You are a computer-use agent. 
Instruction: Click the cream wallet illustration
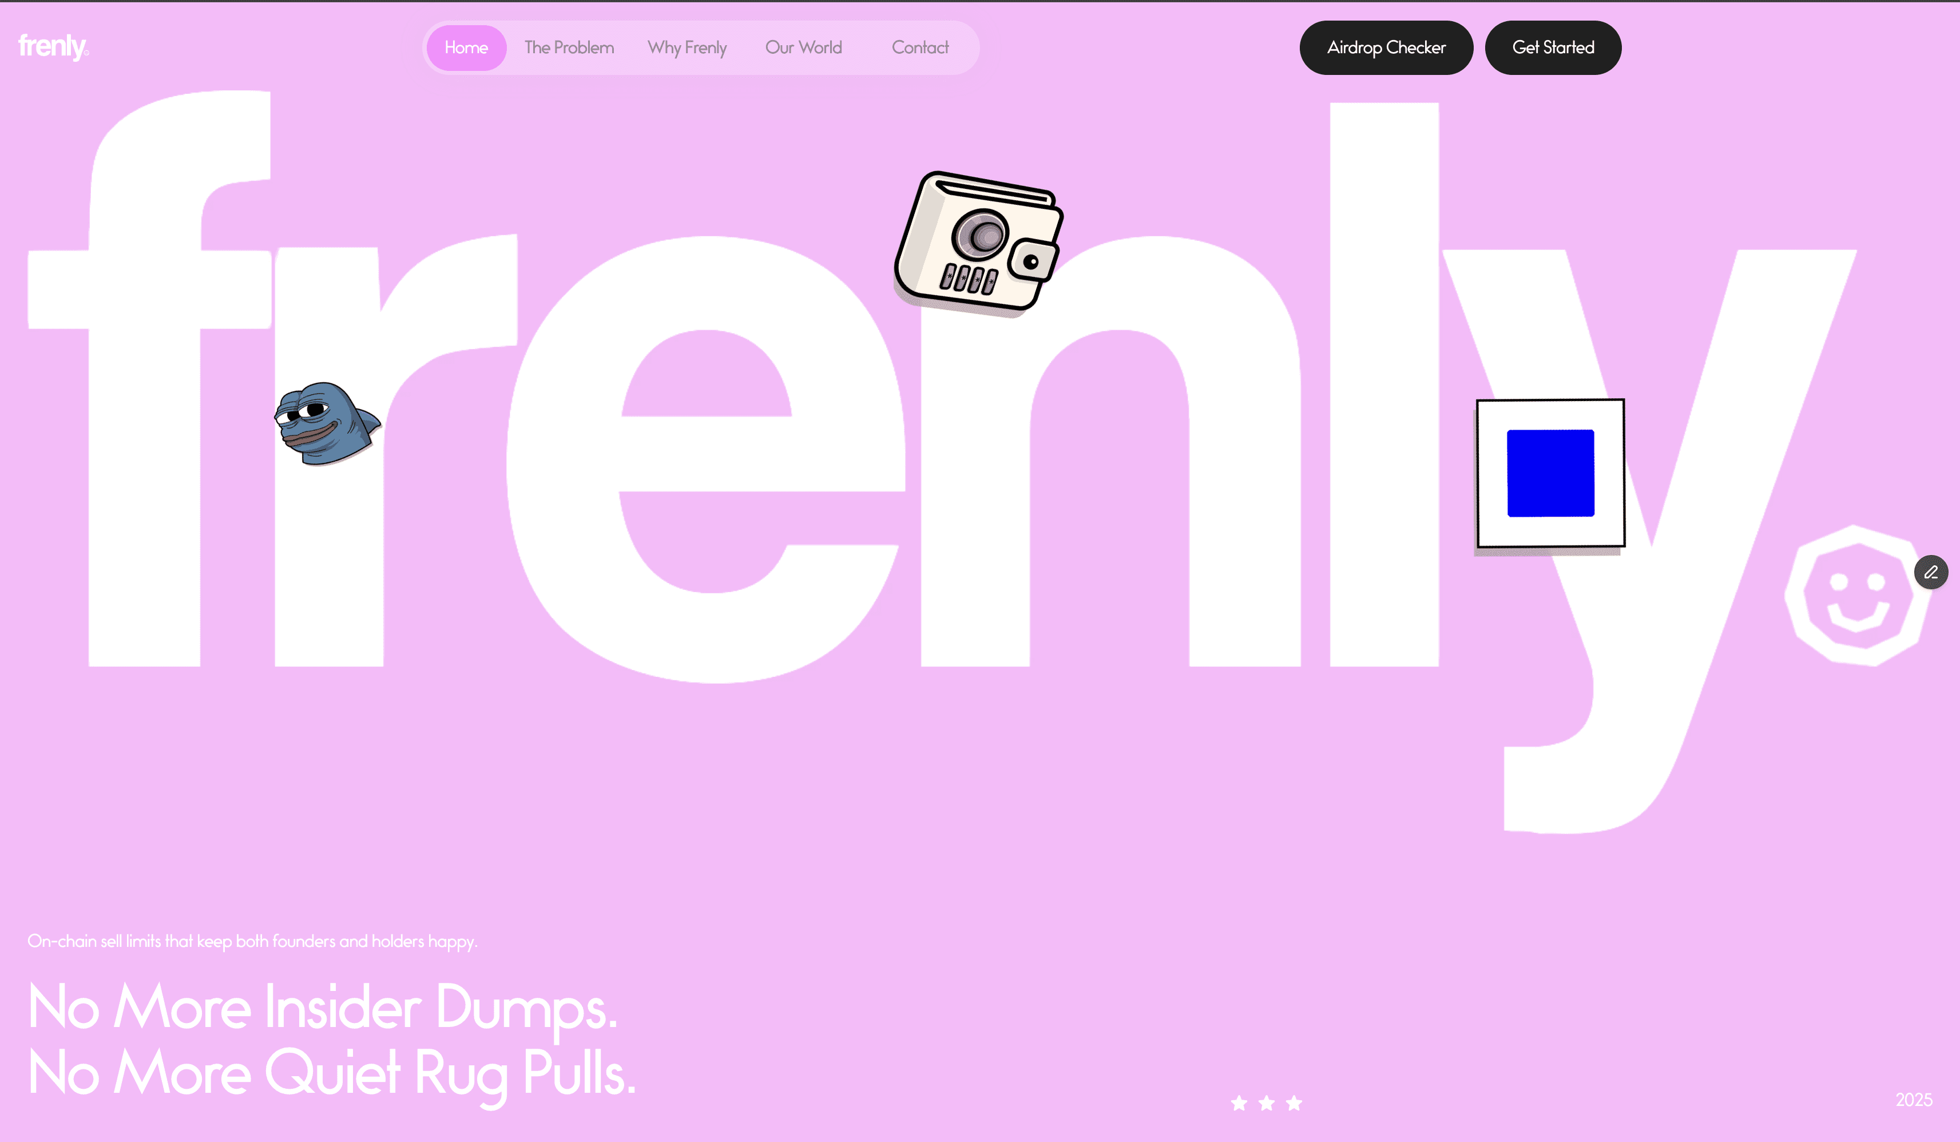coord(978,244)
